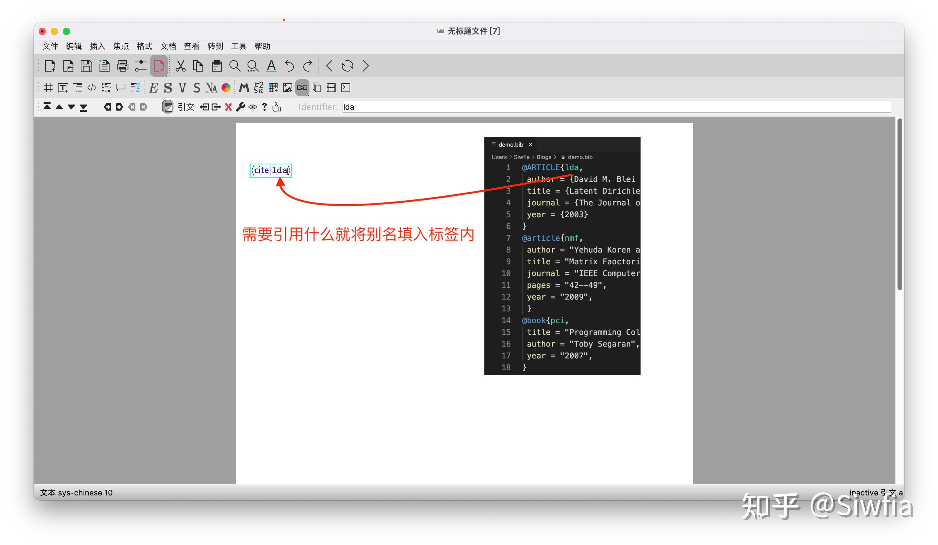
Task: Insert a formula using the ξ2 icon
Action: [x=258, y=88]
